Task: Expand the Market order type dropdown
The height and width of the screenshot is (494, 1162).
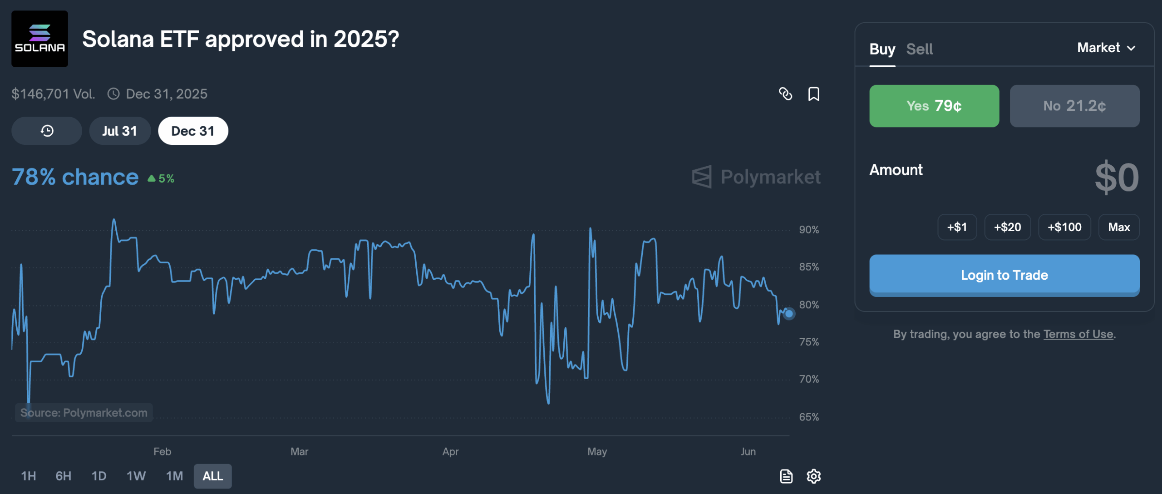Action: [x=1106, y=48]
